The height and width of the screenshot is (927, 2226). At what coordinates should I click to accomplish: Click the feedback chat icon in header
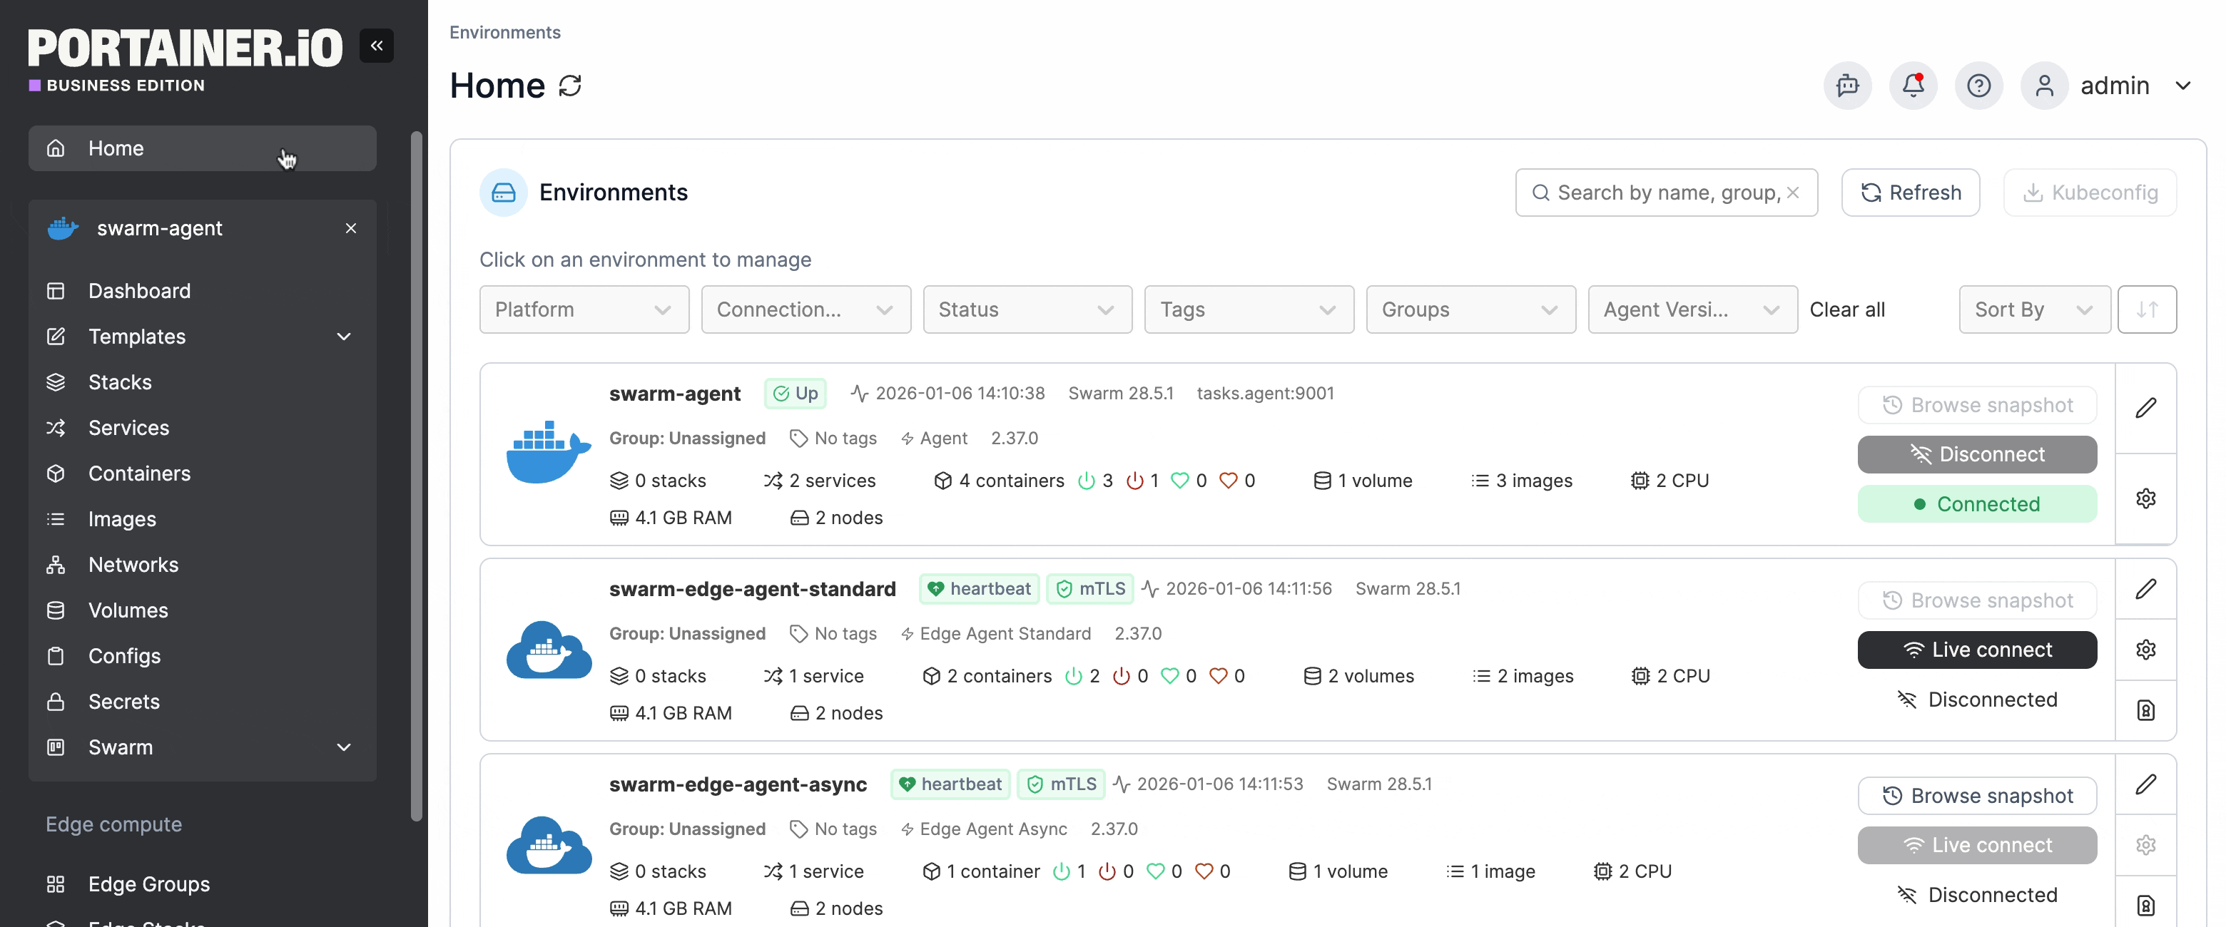(x=1846, y=86)
